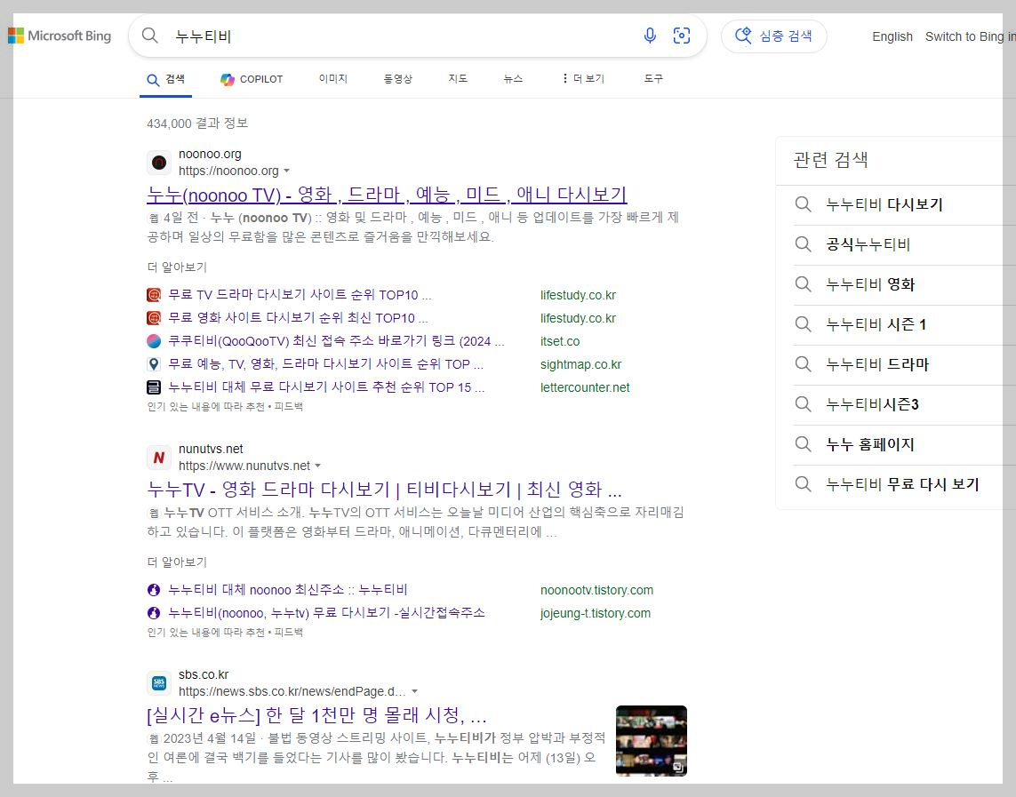The height and width of the screenshot is (797, 1016).
Task: Click magnifier icon beside 공식누누티비
Action: [803, 244]
